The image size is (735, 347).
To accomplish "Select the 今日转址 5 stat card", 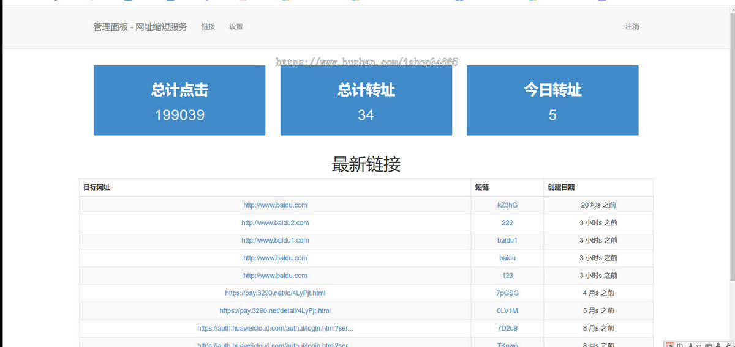I will pyautogui.click(x=552, y=100).
